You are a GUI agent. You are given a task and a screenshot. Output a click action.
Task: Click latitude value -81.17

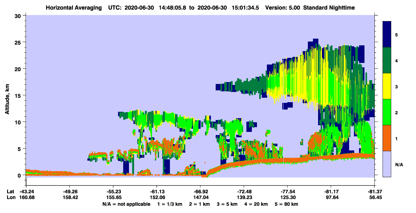tap(331, 192)
